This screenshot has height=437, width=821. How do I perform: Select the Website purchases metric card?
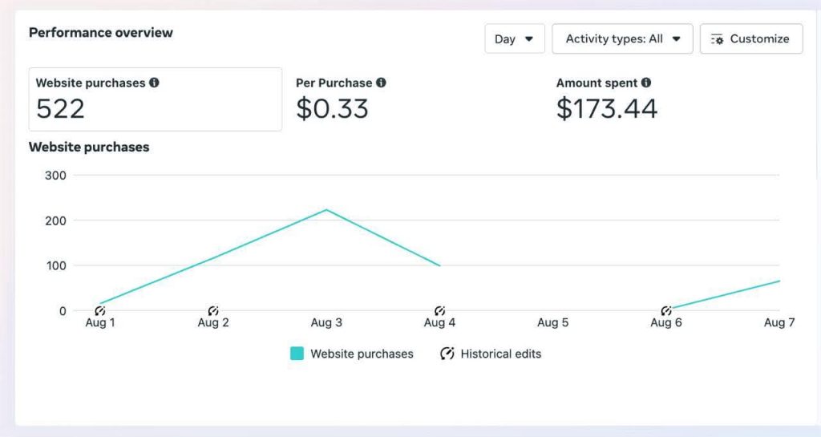point(155,99)
